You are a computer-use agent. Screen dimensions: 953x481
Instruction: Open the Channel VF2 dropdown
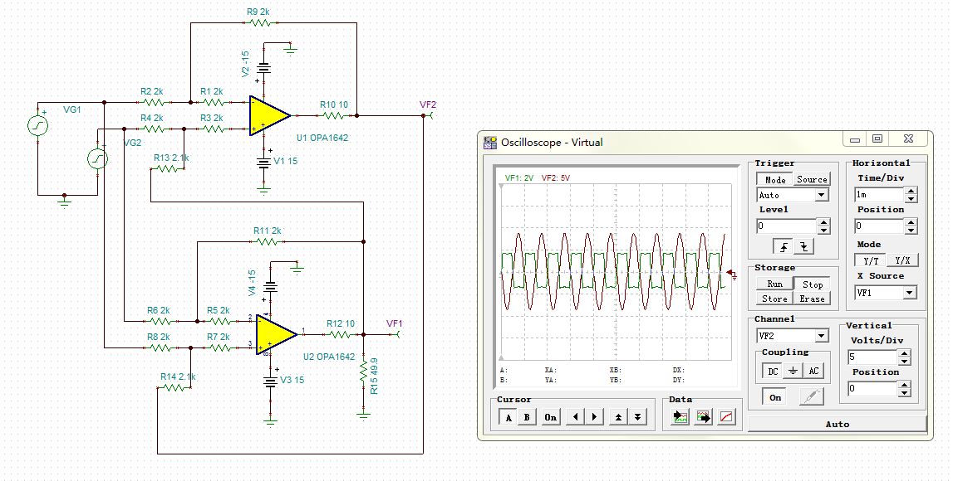click(821, 335)
